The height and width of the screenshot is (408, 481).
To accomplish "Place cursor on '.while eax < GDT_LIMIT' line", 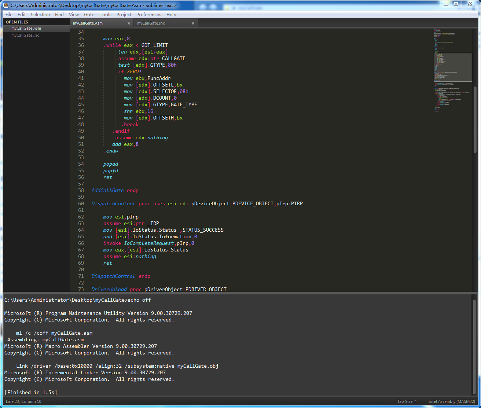I will pyautogui.click(x=136, y=45).
